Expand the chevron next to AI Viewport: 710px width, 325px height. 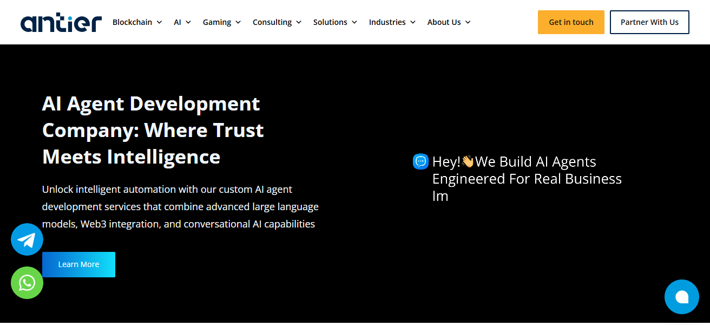[x=188, y=22]
